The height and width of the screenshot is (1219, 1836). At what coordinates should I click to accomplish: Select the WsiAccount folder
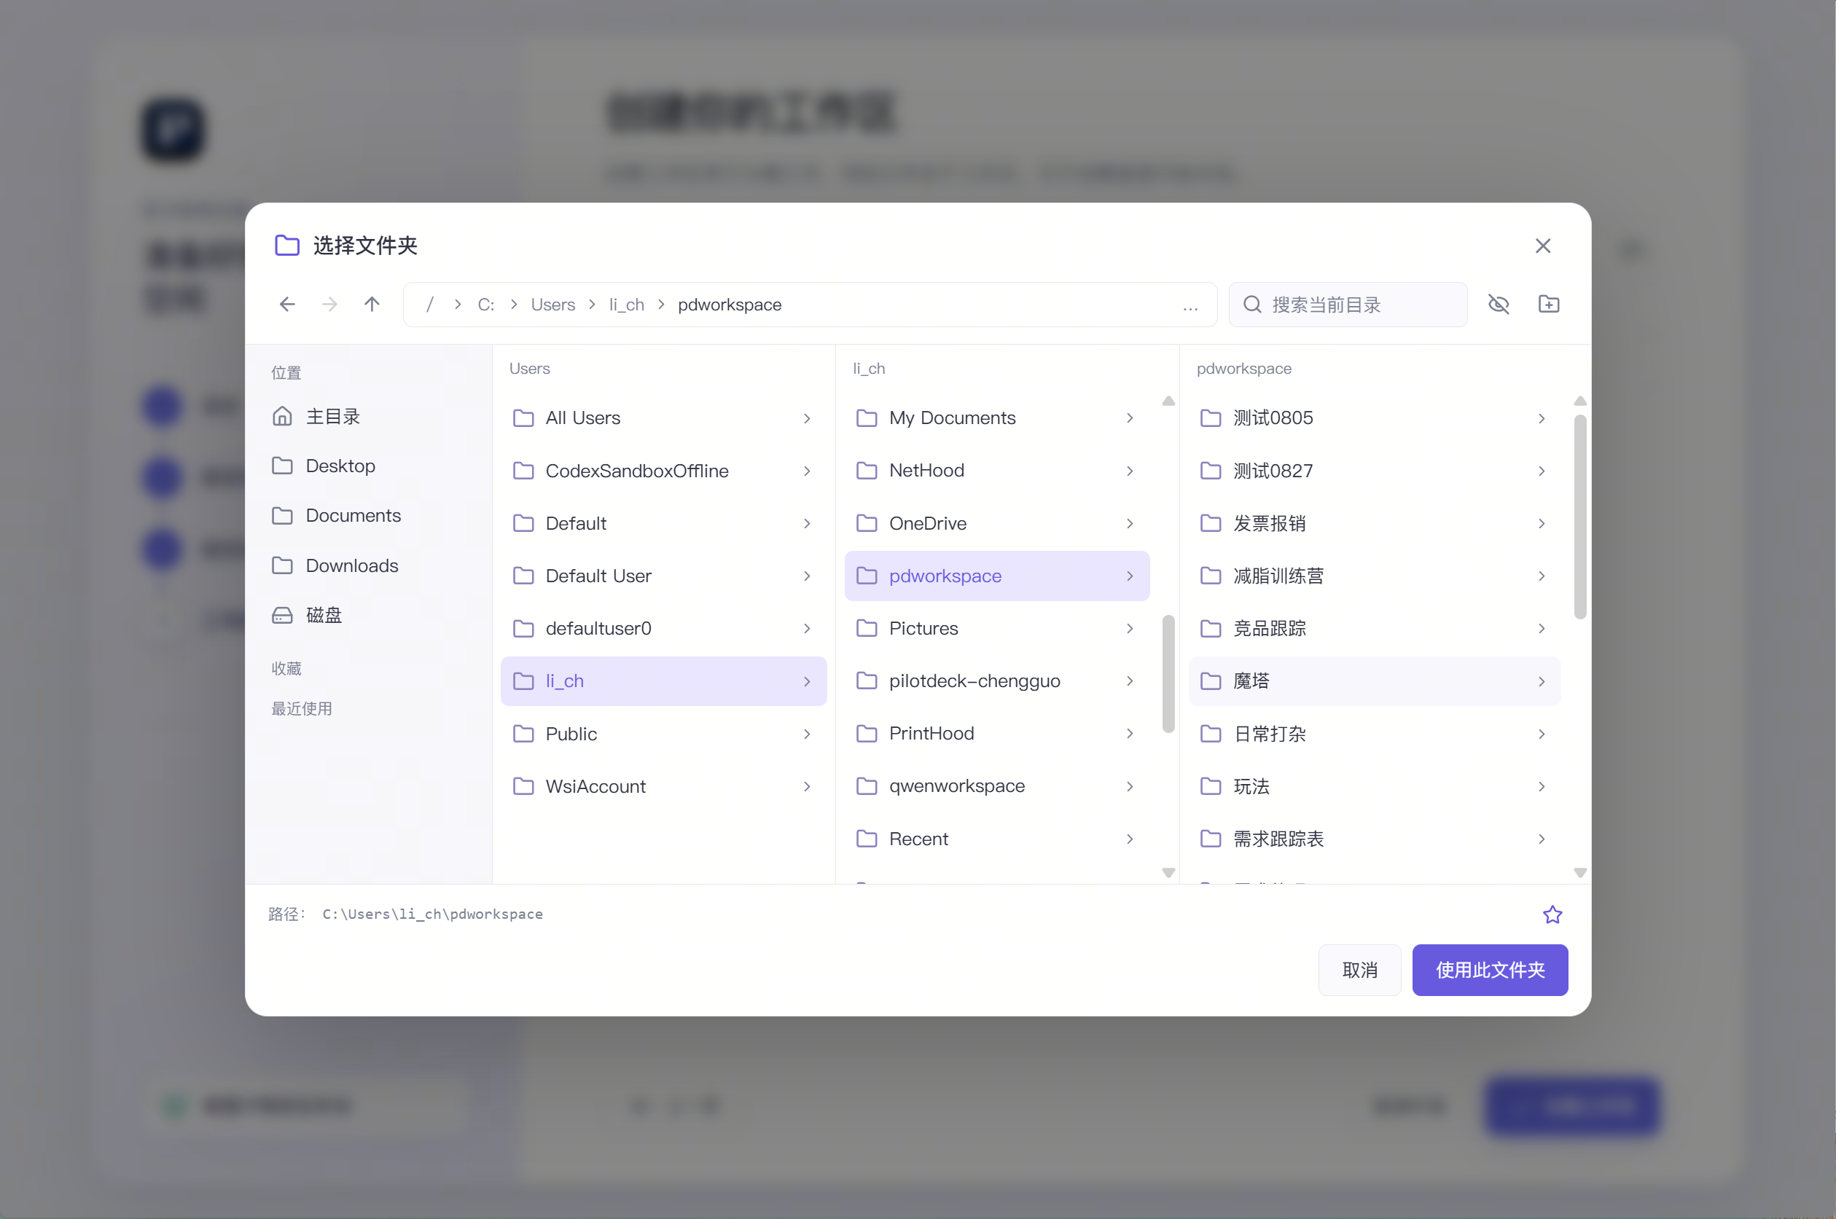[663, 786]
